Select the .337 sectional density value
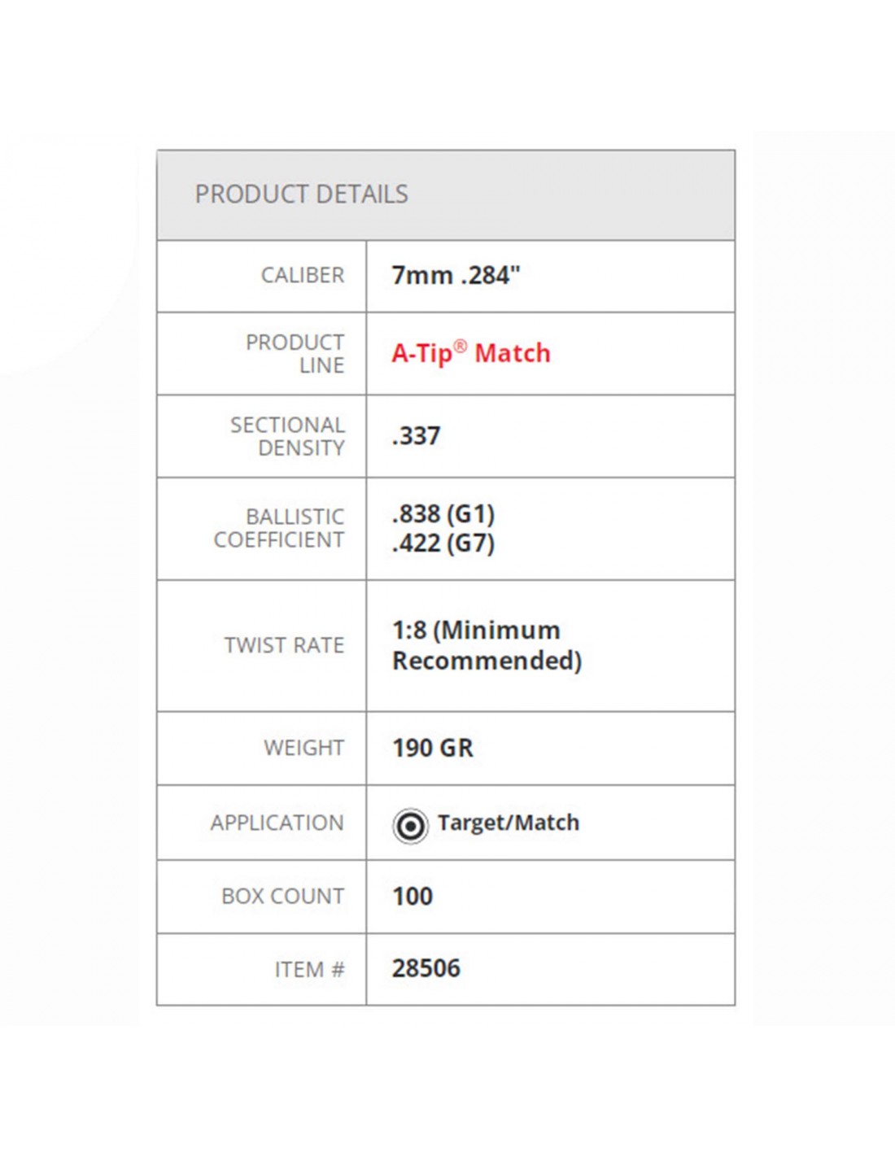The width and height of the screenshot is (895, 1157). coord(417,436)
